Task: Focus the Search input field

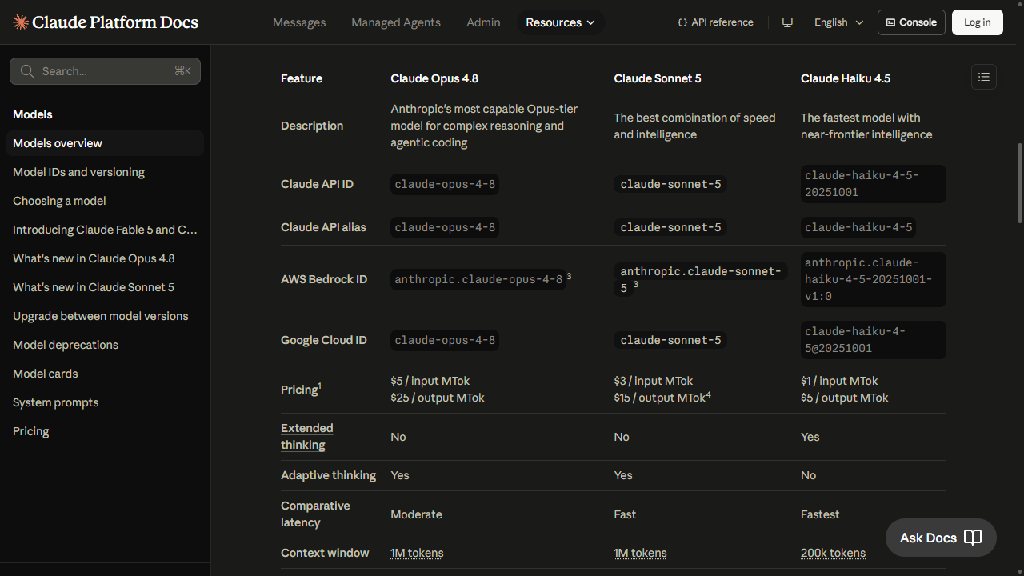Action: [x=105, y=71]
